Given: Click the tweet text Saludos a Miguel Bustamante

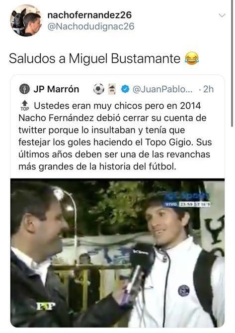Looking at the screenshot, I should click(94, 58).
